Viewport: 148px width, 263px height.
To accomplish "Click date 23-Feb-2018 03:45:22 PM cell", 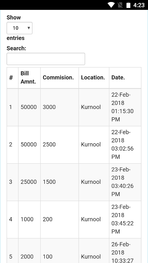I will pos(125,219).
